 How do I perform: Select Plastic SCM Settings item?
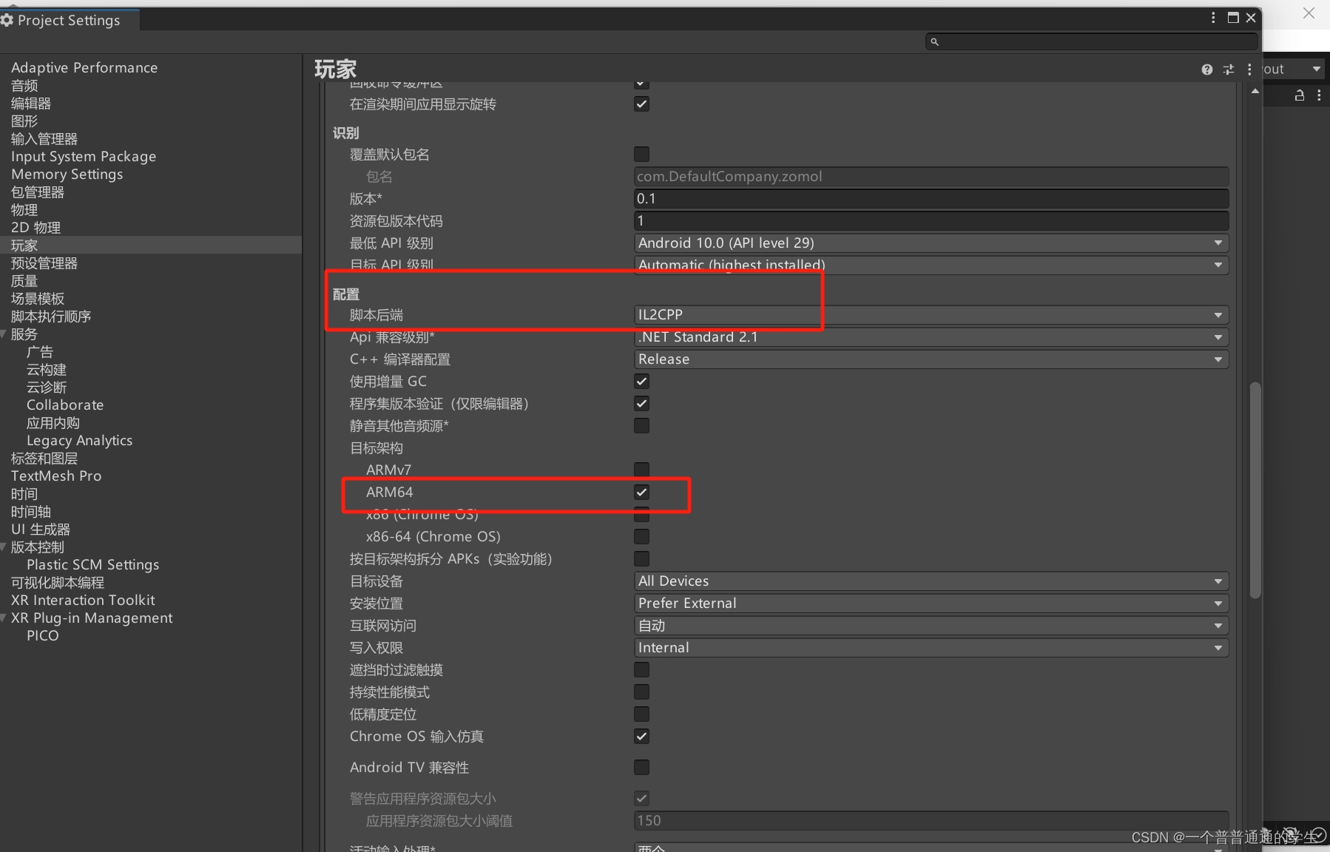tap(92, 565)
